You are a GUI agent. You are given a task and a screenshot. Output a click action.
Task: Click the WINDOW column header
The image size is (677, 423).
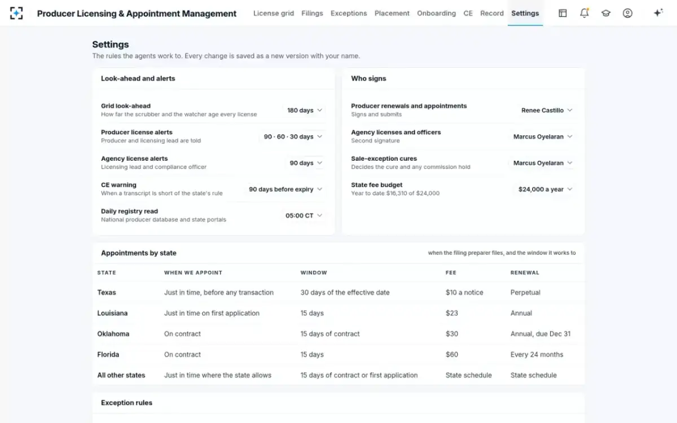[x=314, y=272]
